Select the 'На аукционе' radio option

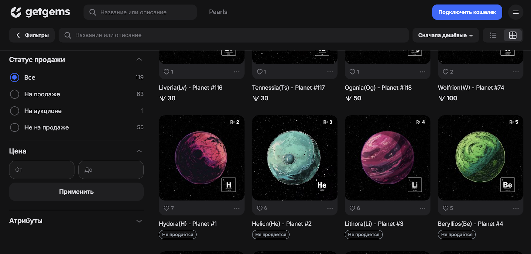click(x=15, y=111)
